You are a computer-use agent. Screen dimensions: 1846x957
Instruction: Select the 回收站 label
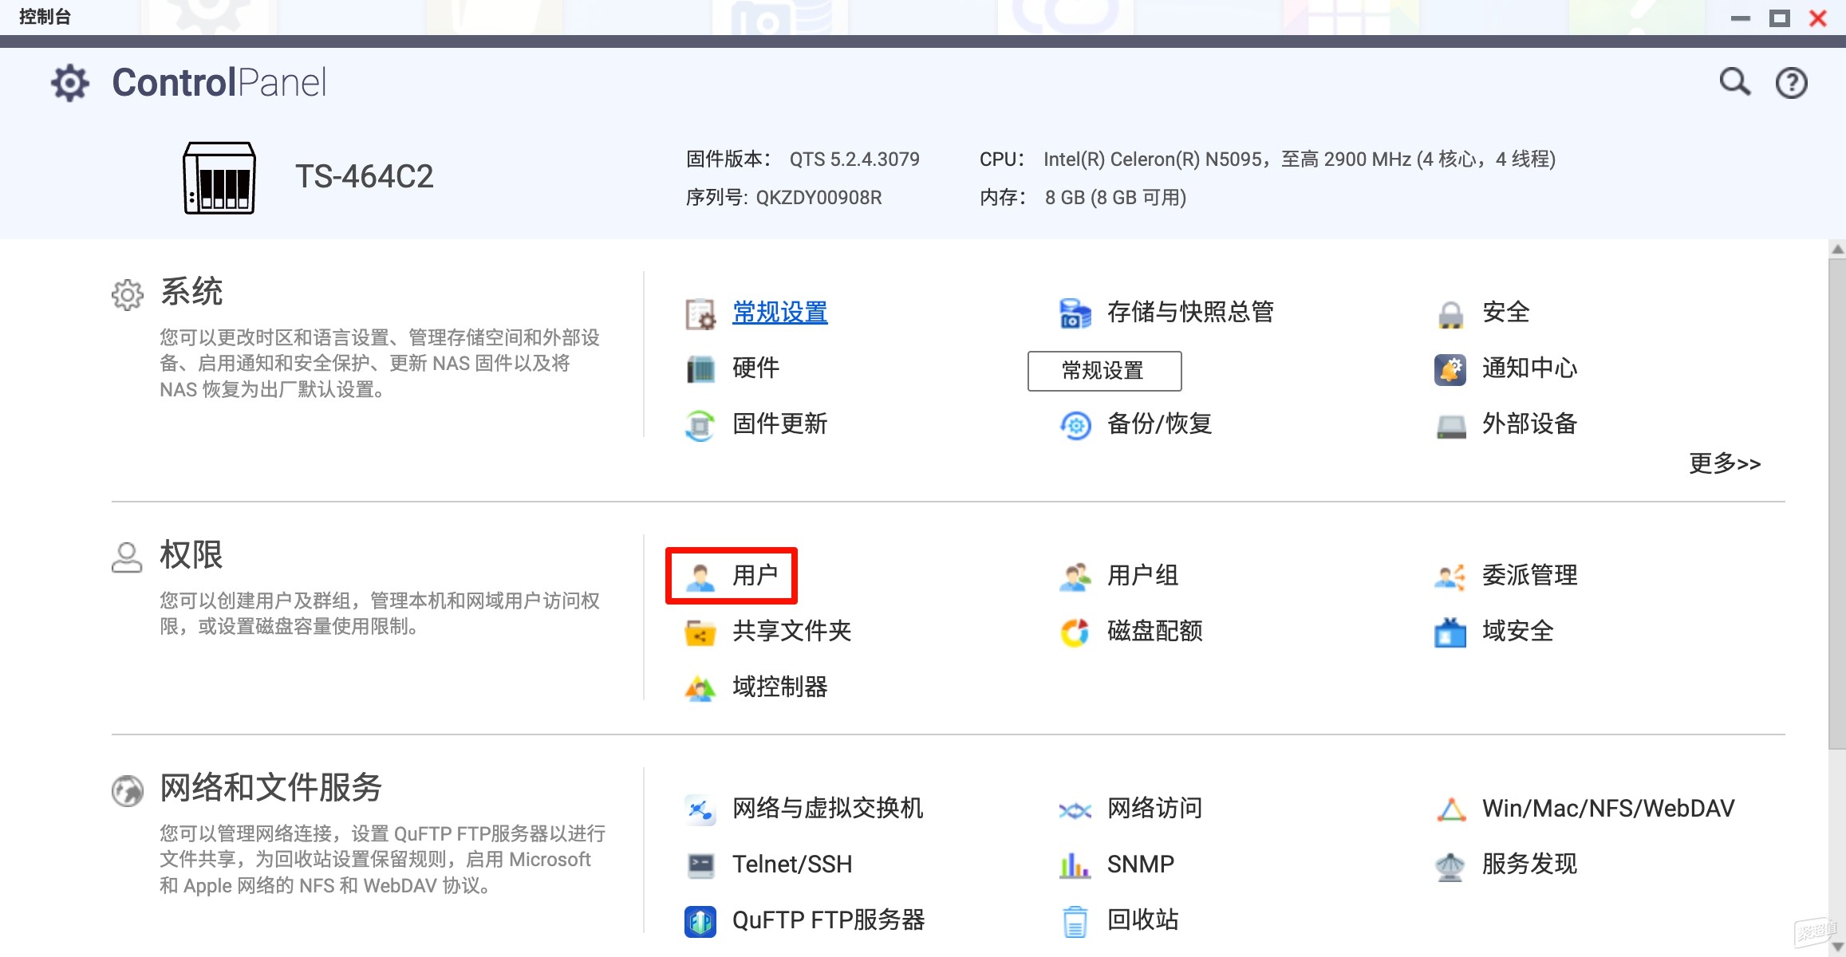tap(1142, 920)
